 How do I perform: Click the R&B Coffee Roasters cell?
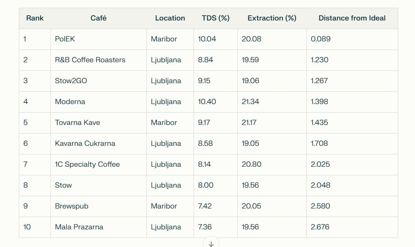(x=90, y=60)
